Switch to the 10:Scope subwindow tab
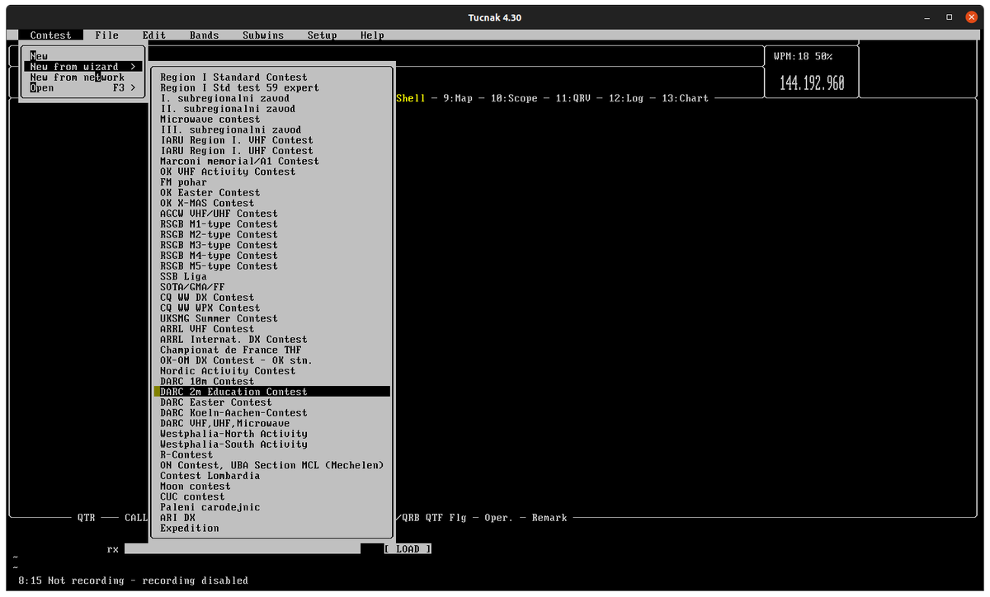 pyautogui.click(x=514, y=98)
